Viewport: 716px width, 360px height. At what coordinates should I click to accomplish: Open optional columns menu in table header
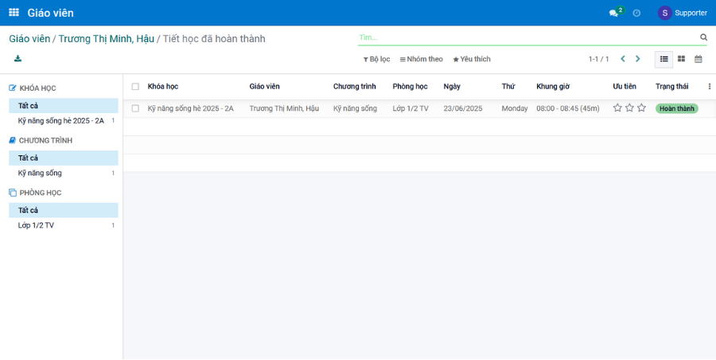[709, 87]
